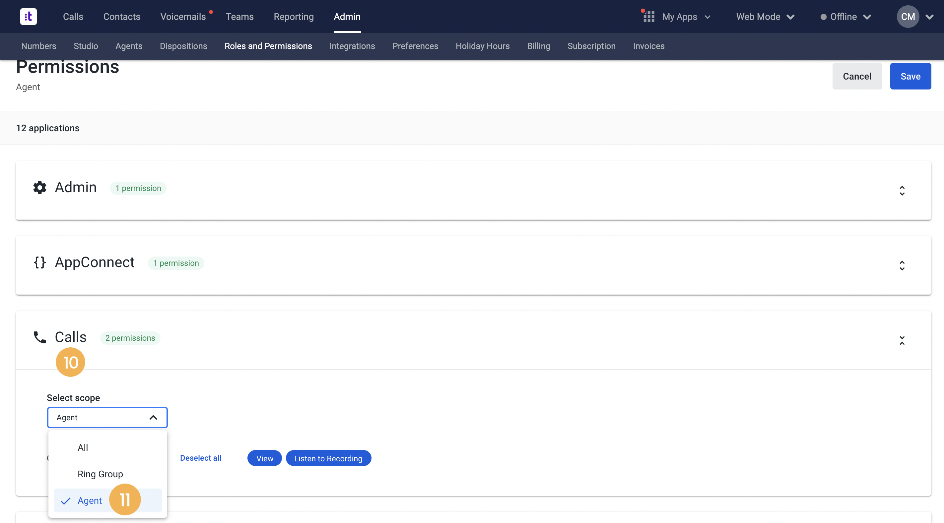
Task: Toggle the View permission pill
Action: (264, 458)
